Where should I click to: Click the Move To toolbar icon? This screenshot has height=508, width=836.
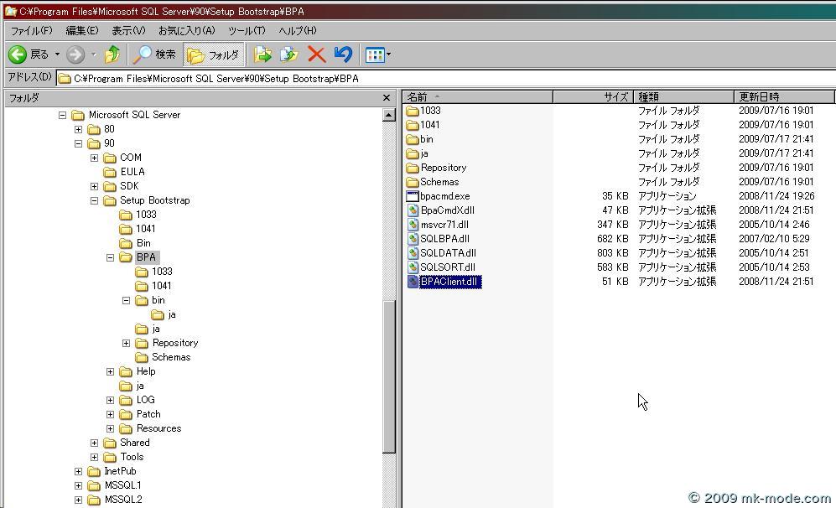(x=264, y=54)
